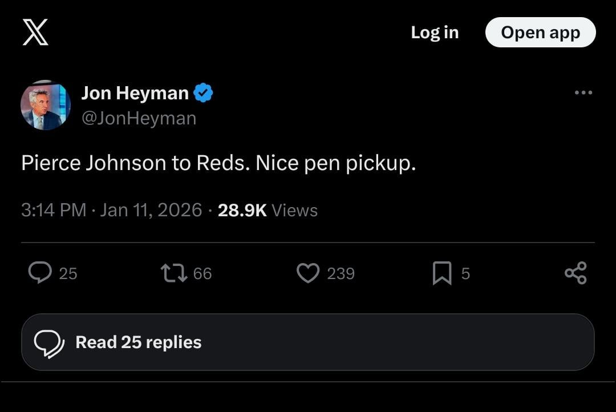The height and width of the screenshot is (412, 616).
Task: Open Jon Heyman's profile via his name
Action: point(135,92)
